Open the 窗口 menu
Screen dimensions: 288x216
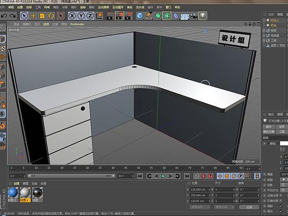(x=168, y=7)
